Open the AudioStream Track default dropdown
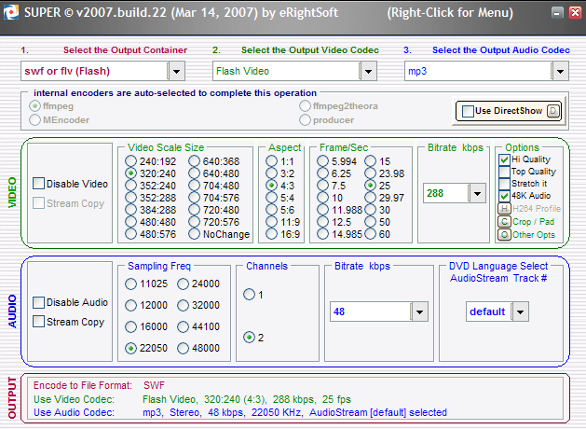The width and height of the screenshot is (586, 429). 520,312
